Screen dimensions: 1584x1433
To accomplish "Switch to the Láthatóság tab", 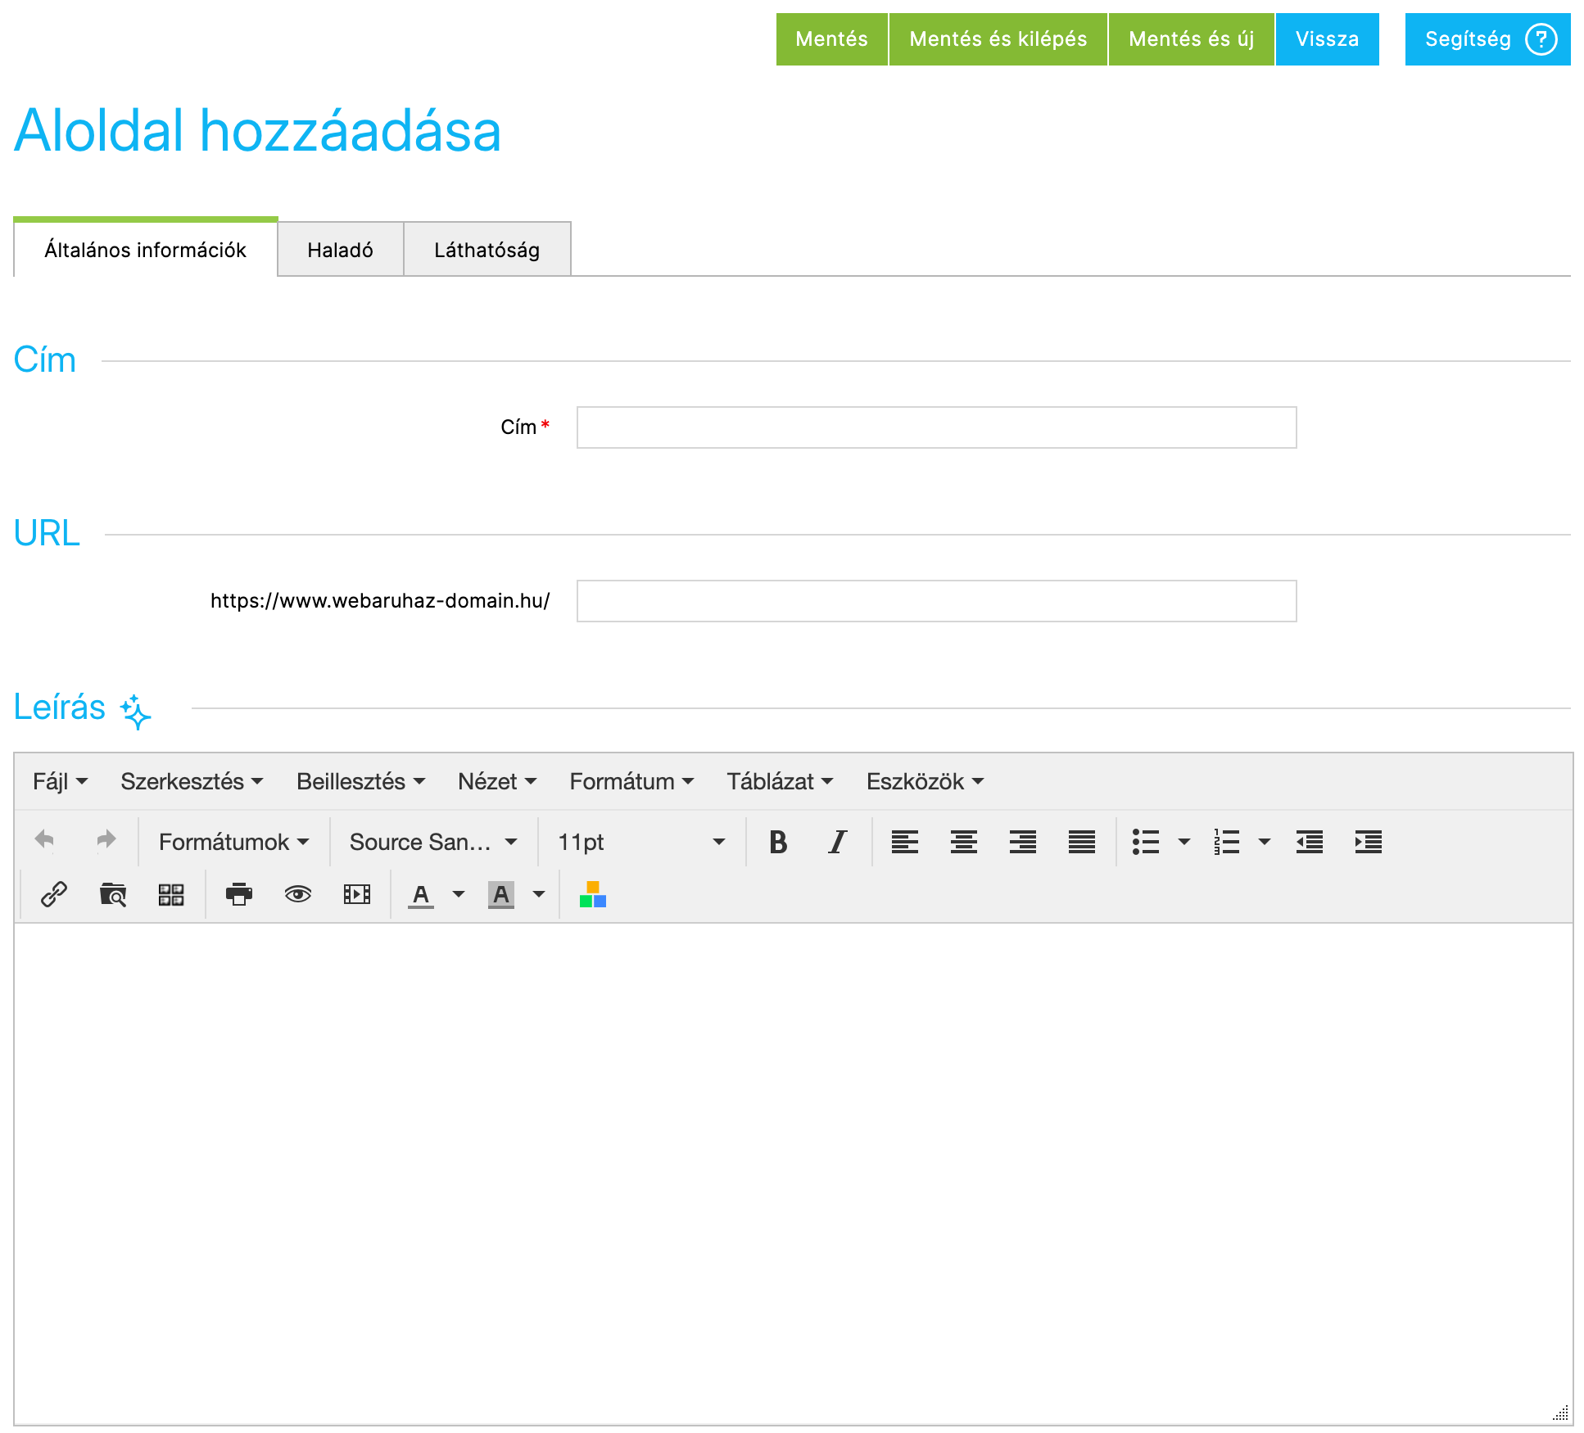I will point(487,250).
